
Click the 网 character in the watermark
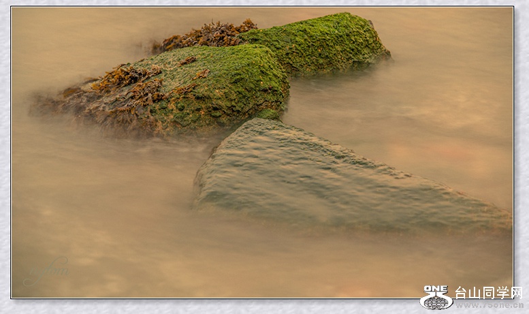(x=515, y=293)
